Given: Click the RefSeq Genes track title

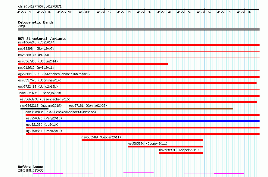Looking at the screenshot, I should tap(30, 167).
